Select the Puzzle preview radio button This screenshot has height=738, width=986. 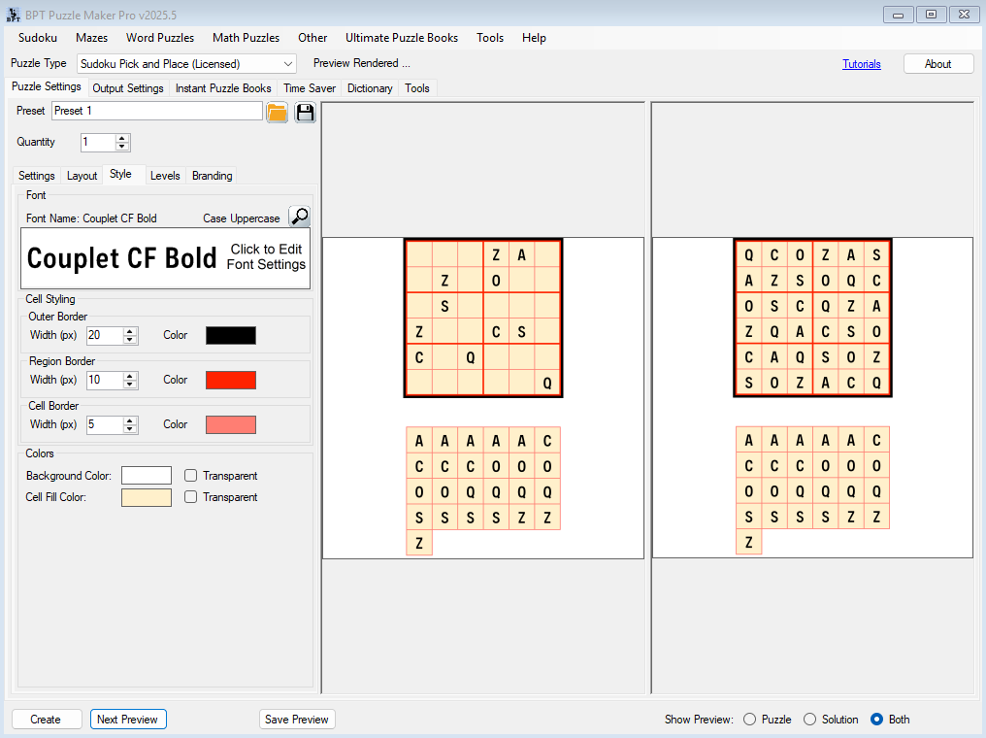(749, 719)
